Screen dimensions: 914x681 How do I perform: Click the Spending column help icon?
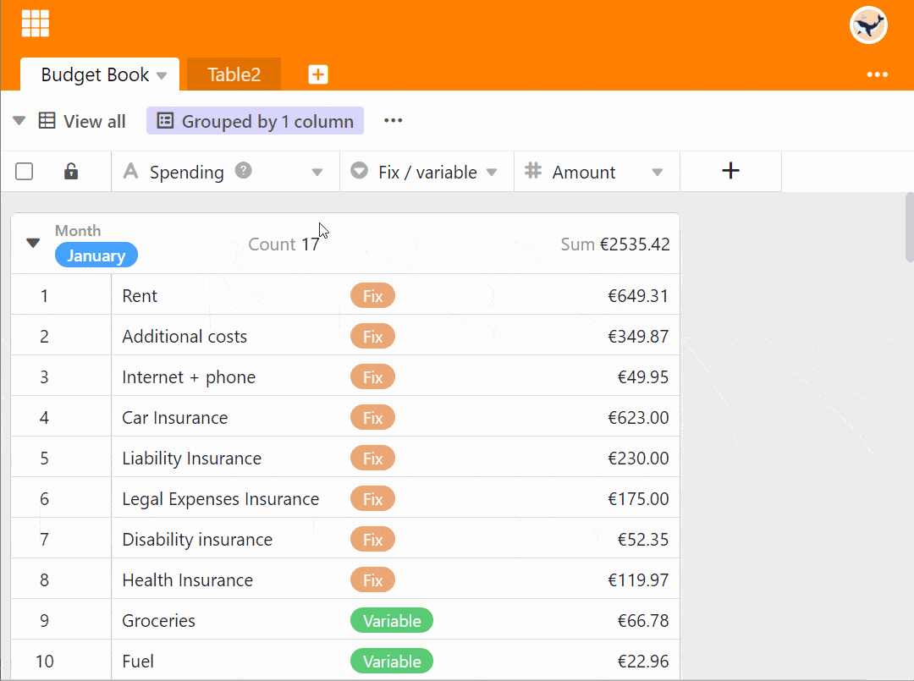[x=243, y=170]
